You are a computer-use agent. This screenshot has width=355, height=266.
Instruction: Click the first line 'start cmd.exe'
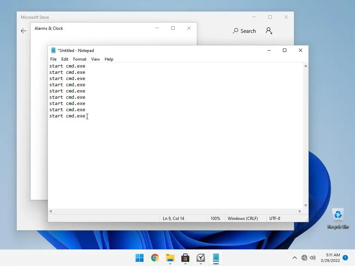pyautogui.click(x=67, y=66)
